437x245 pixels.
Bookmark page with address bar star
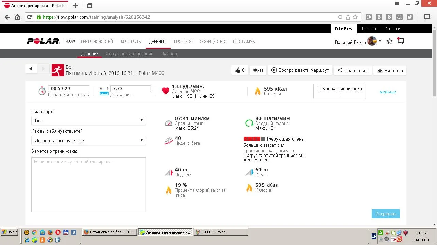click(x=355, y=17)
